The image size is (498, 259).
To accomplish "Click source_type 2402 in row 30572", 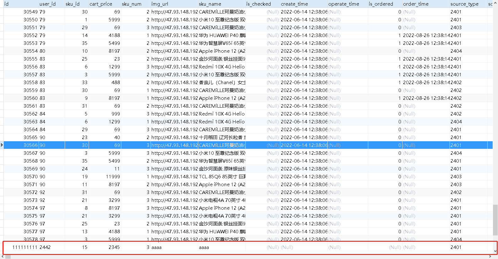I will 468,192.
